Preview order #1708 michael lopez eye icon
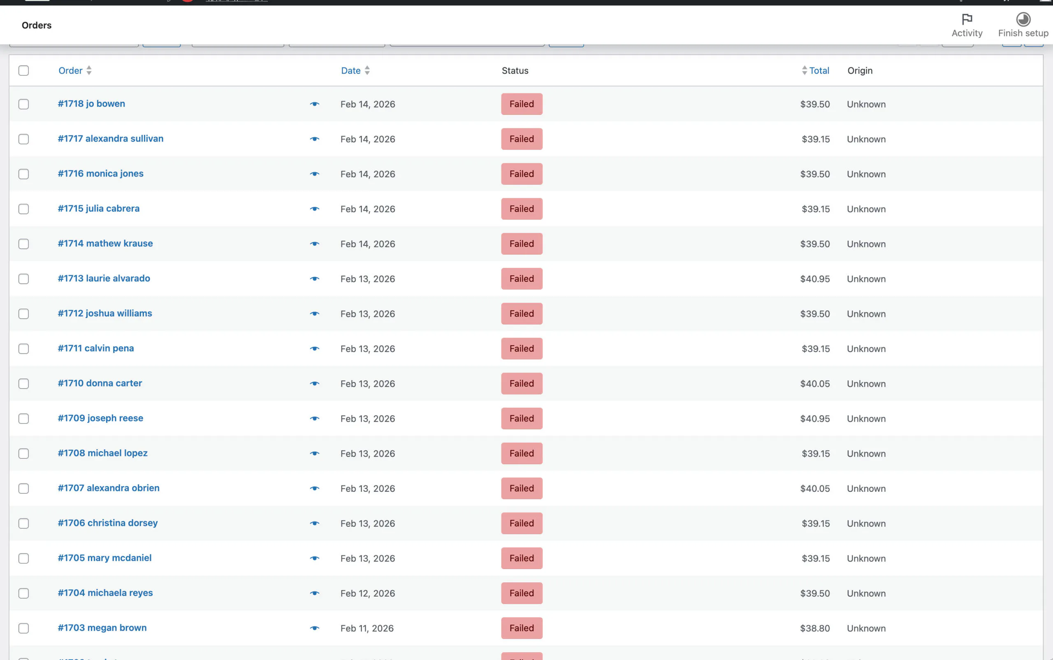Screen dimensions: 1053x660 [314, 453]
